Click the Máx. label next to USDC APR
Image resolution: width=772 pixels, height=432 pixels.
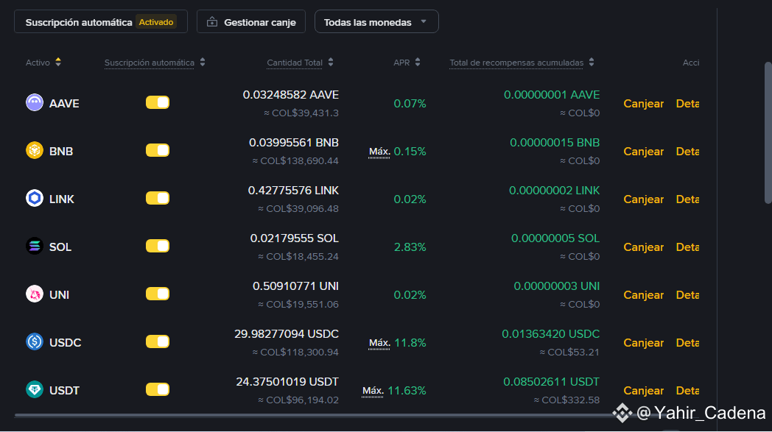click(x=379, y=343)
